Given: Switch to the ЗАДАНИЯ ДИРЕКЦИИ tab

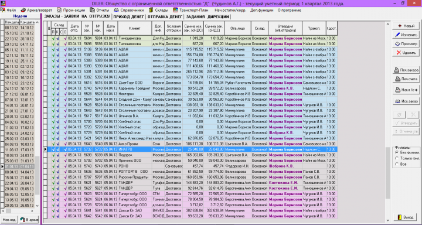Looking at the screenshot, I should pos(207,16).
